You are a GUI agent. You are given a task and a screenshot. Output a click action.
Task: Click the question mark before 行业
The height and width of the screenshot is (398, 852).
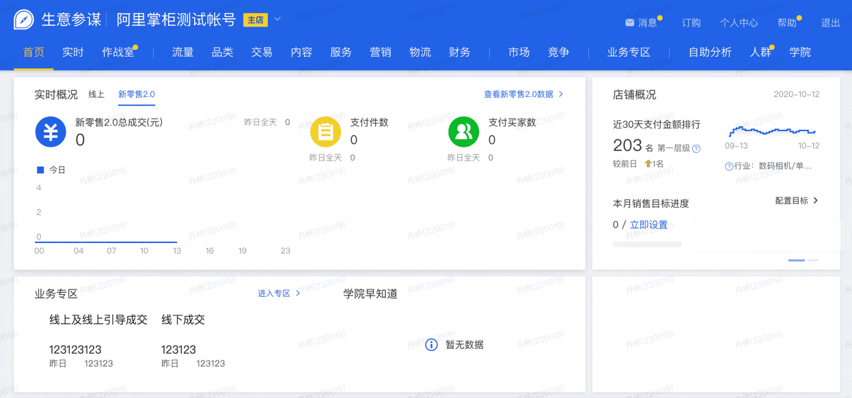[x=729, y=166]
